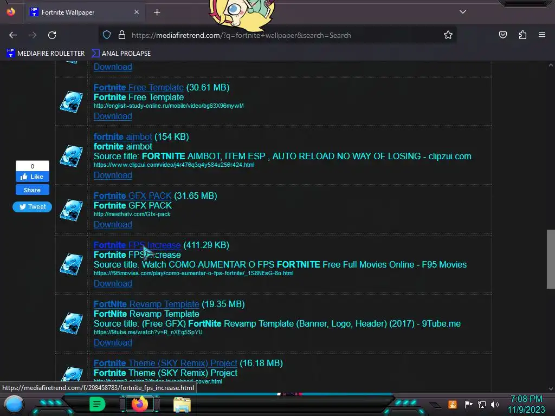Image resolution: width=555 pixels, height=416 pixels.
Task: Switch to Firefox in the taskbar
Action: click(x=140, y=404)
